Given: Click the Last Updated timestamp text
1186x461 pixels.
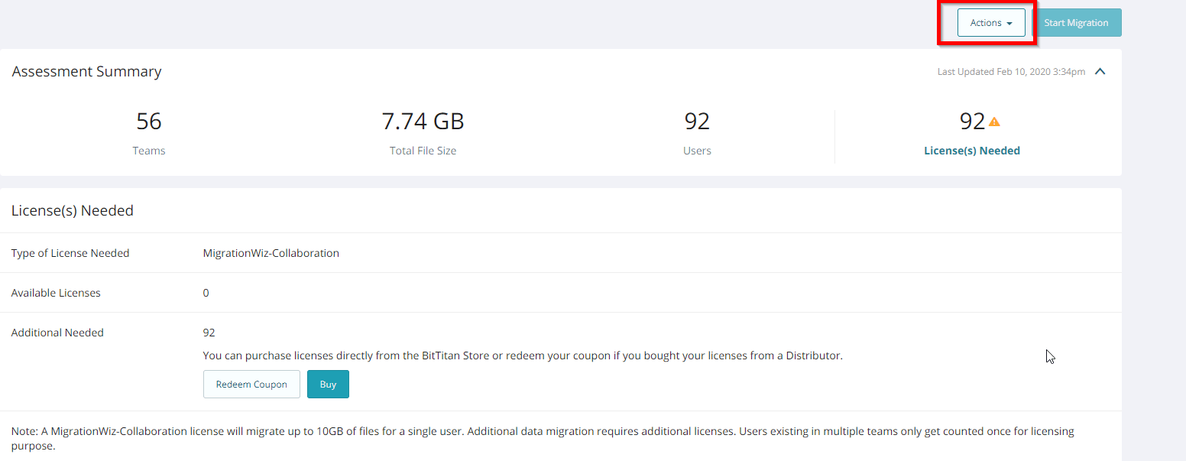Looking at the screenshot, I should [1010, 72].
